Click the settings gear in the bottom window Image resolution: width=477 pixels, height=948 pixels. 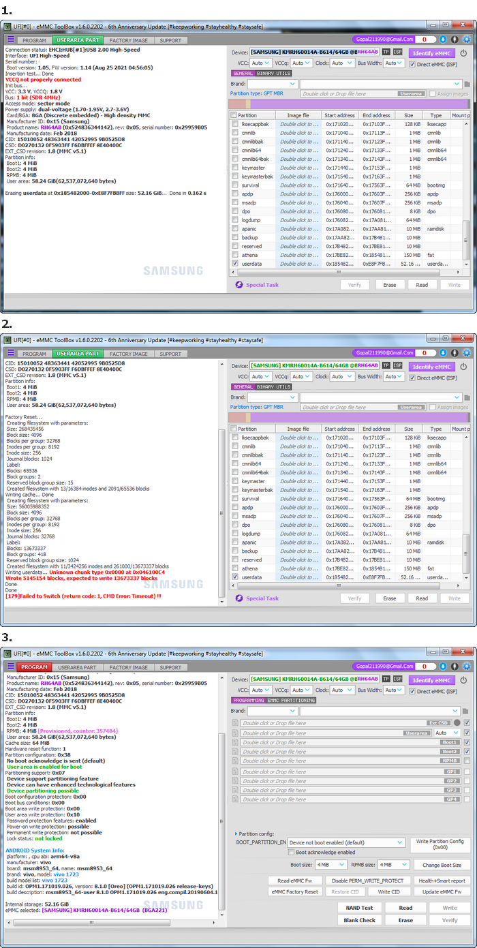coord(466,667)
